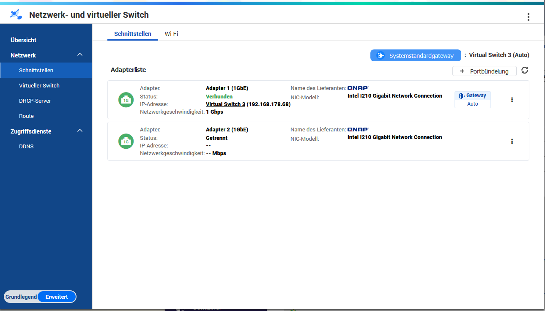Switch to Grundlegend mode
This screenshot has width=545, height=311.
coord(21,297)
